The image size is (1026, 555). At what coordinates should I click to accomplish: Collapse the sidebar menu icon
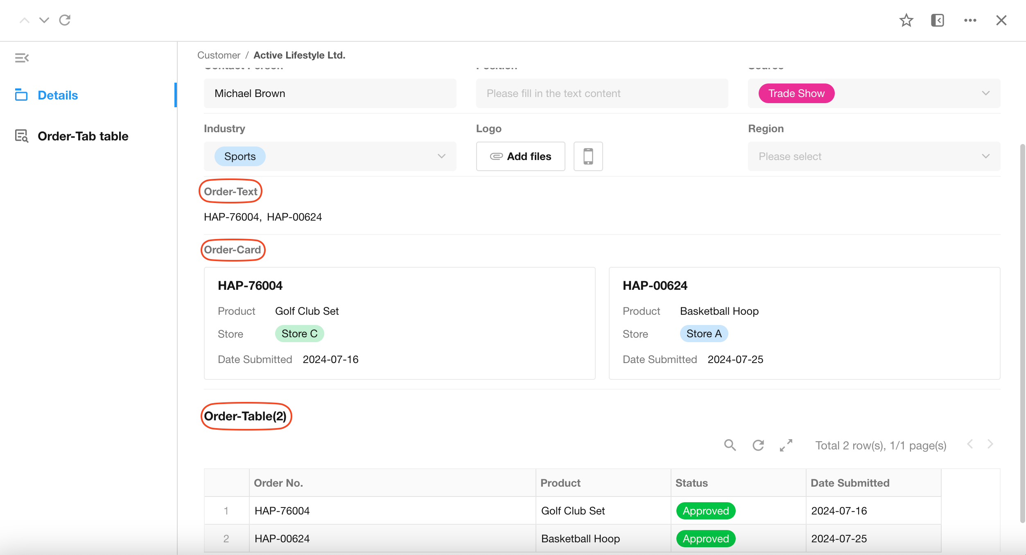[22, 58]
